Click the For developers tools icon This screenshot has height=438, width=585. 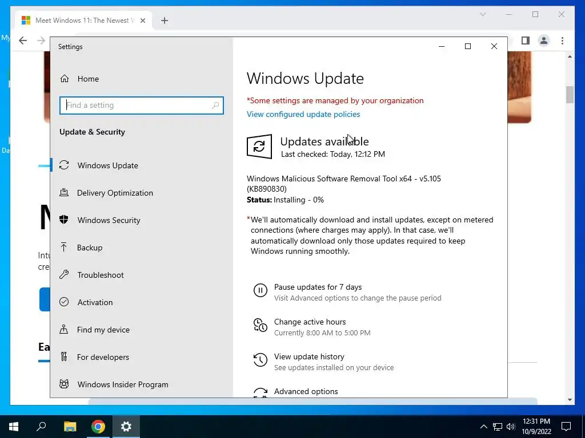pos(64,357)
